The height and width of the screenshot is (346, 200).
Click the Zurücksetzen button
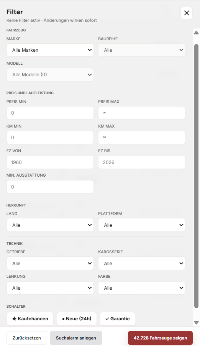[27, 338]
